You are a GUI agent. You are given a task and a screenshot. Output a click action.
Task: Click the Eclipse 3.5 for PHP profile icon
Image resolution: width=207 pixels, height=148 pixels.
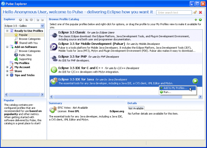pos(54,58)
